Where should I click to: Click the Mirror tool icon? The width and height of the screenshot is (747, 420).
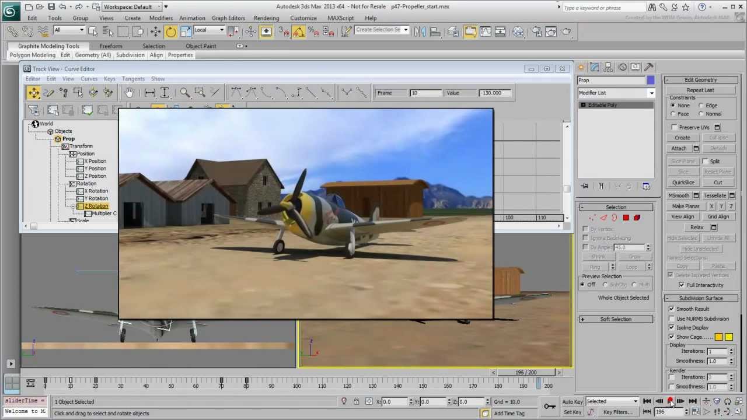click(420, 32)
